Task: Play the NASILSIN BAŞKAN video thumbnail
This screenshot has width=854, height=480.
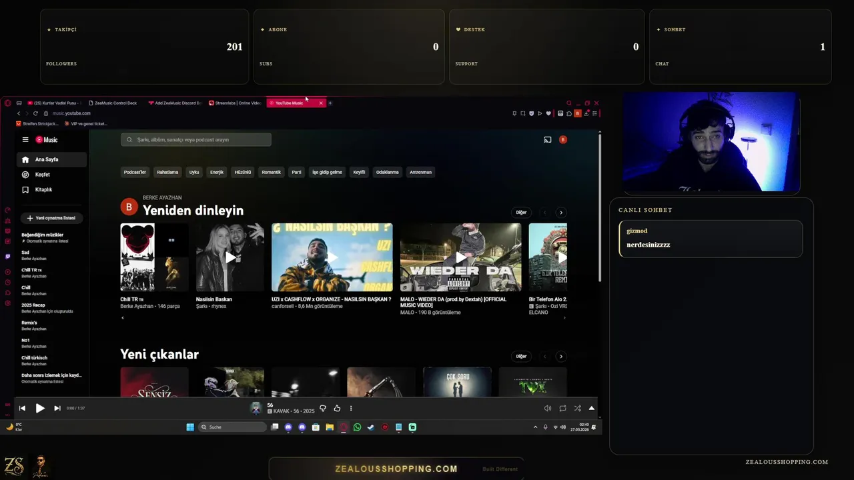Action: (x=332, y=257)
